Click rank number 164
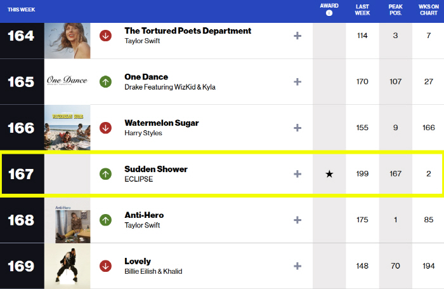 click(x=21, y=36)
